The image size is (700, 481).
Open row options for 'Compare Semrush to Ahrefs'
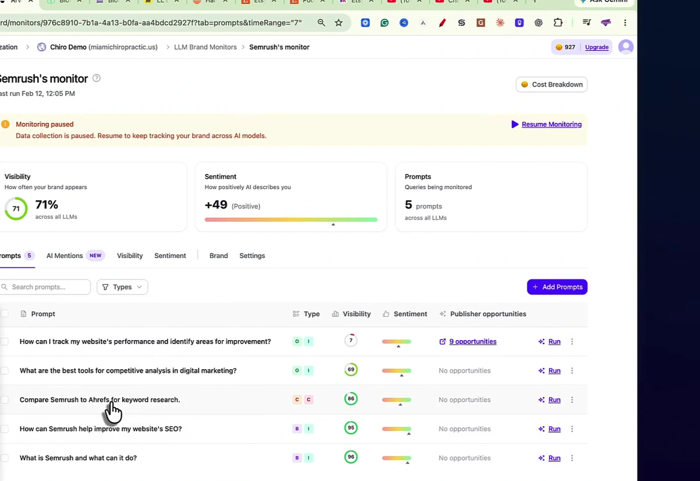(572, 400)
